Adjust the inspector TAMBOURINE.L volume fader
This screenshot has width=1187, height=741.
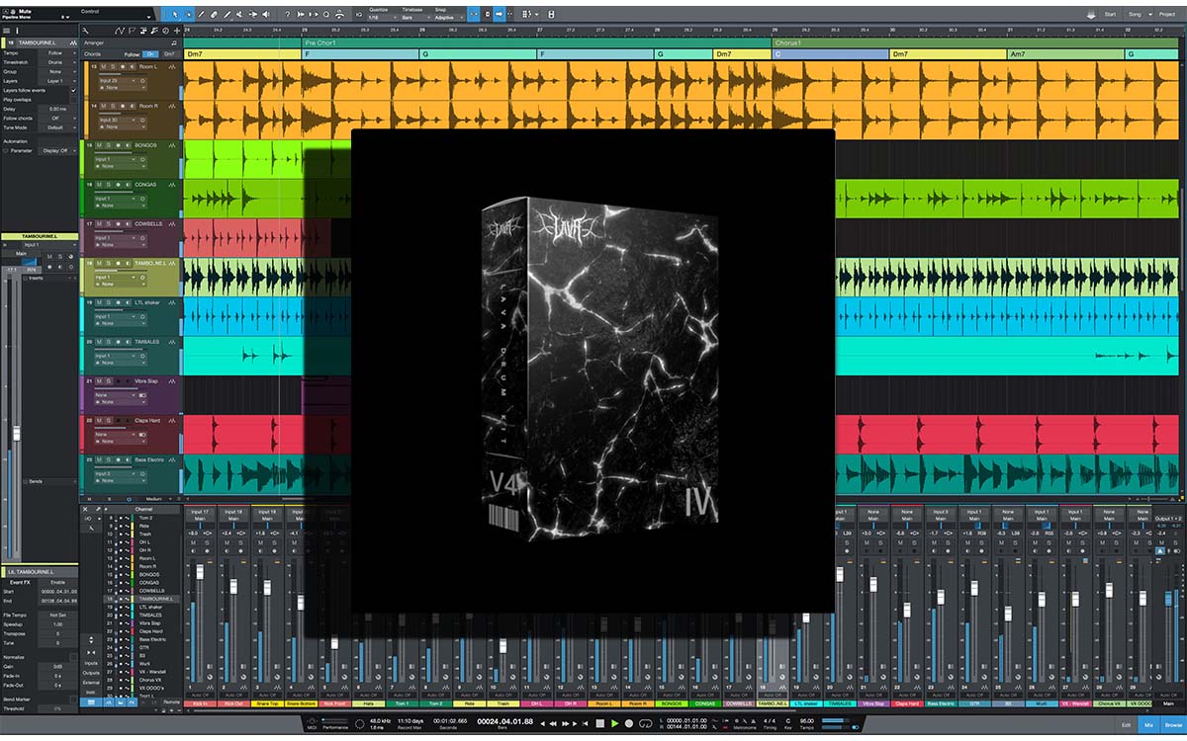(16, 433)
